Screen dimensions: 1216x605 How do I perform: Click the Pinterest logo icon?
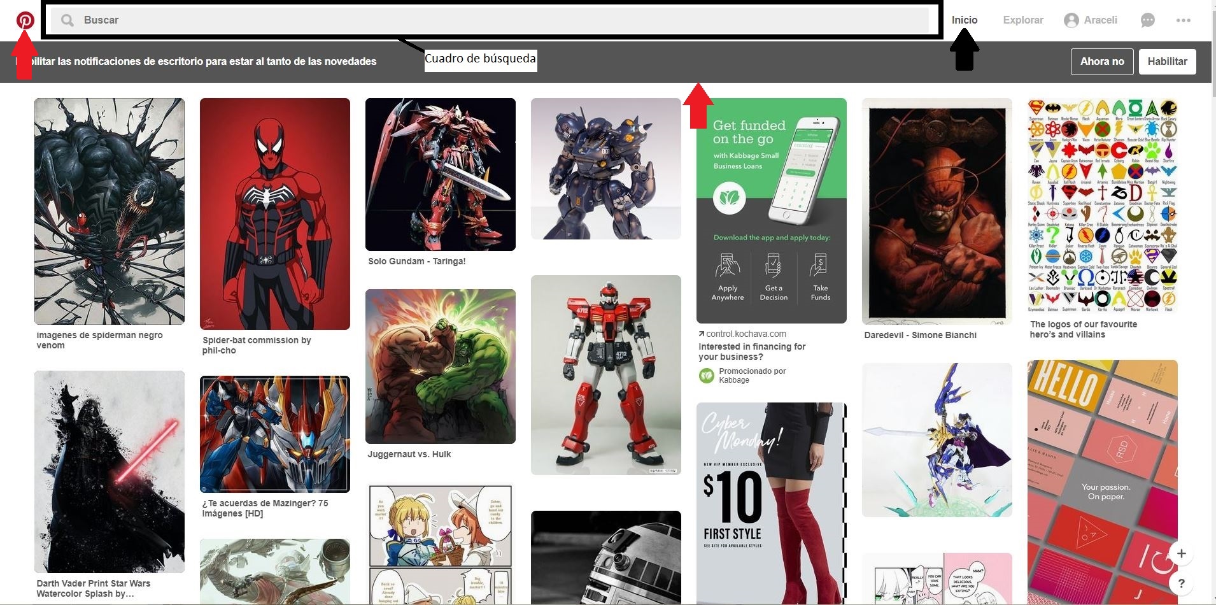pyautogui.click(x=25, y=20)
